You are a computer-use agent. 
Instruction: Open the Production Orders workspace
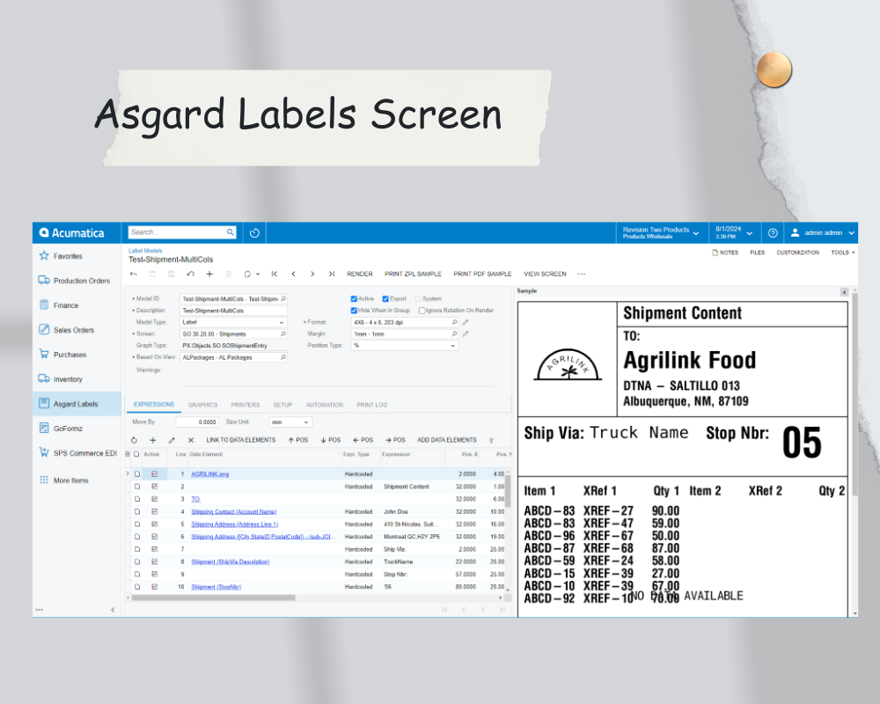(x=74, y=281)
